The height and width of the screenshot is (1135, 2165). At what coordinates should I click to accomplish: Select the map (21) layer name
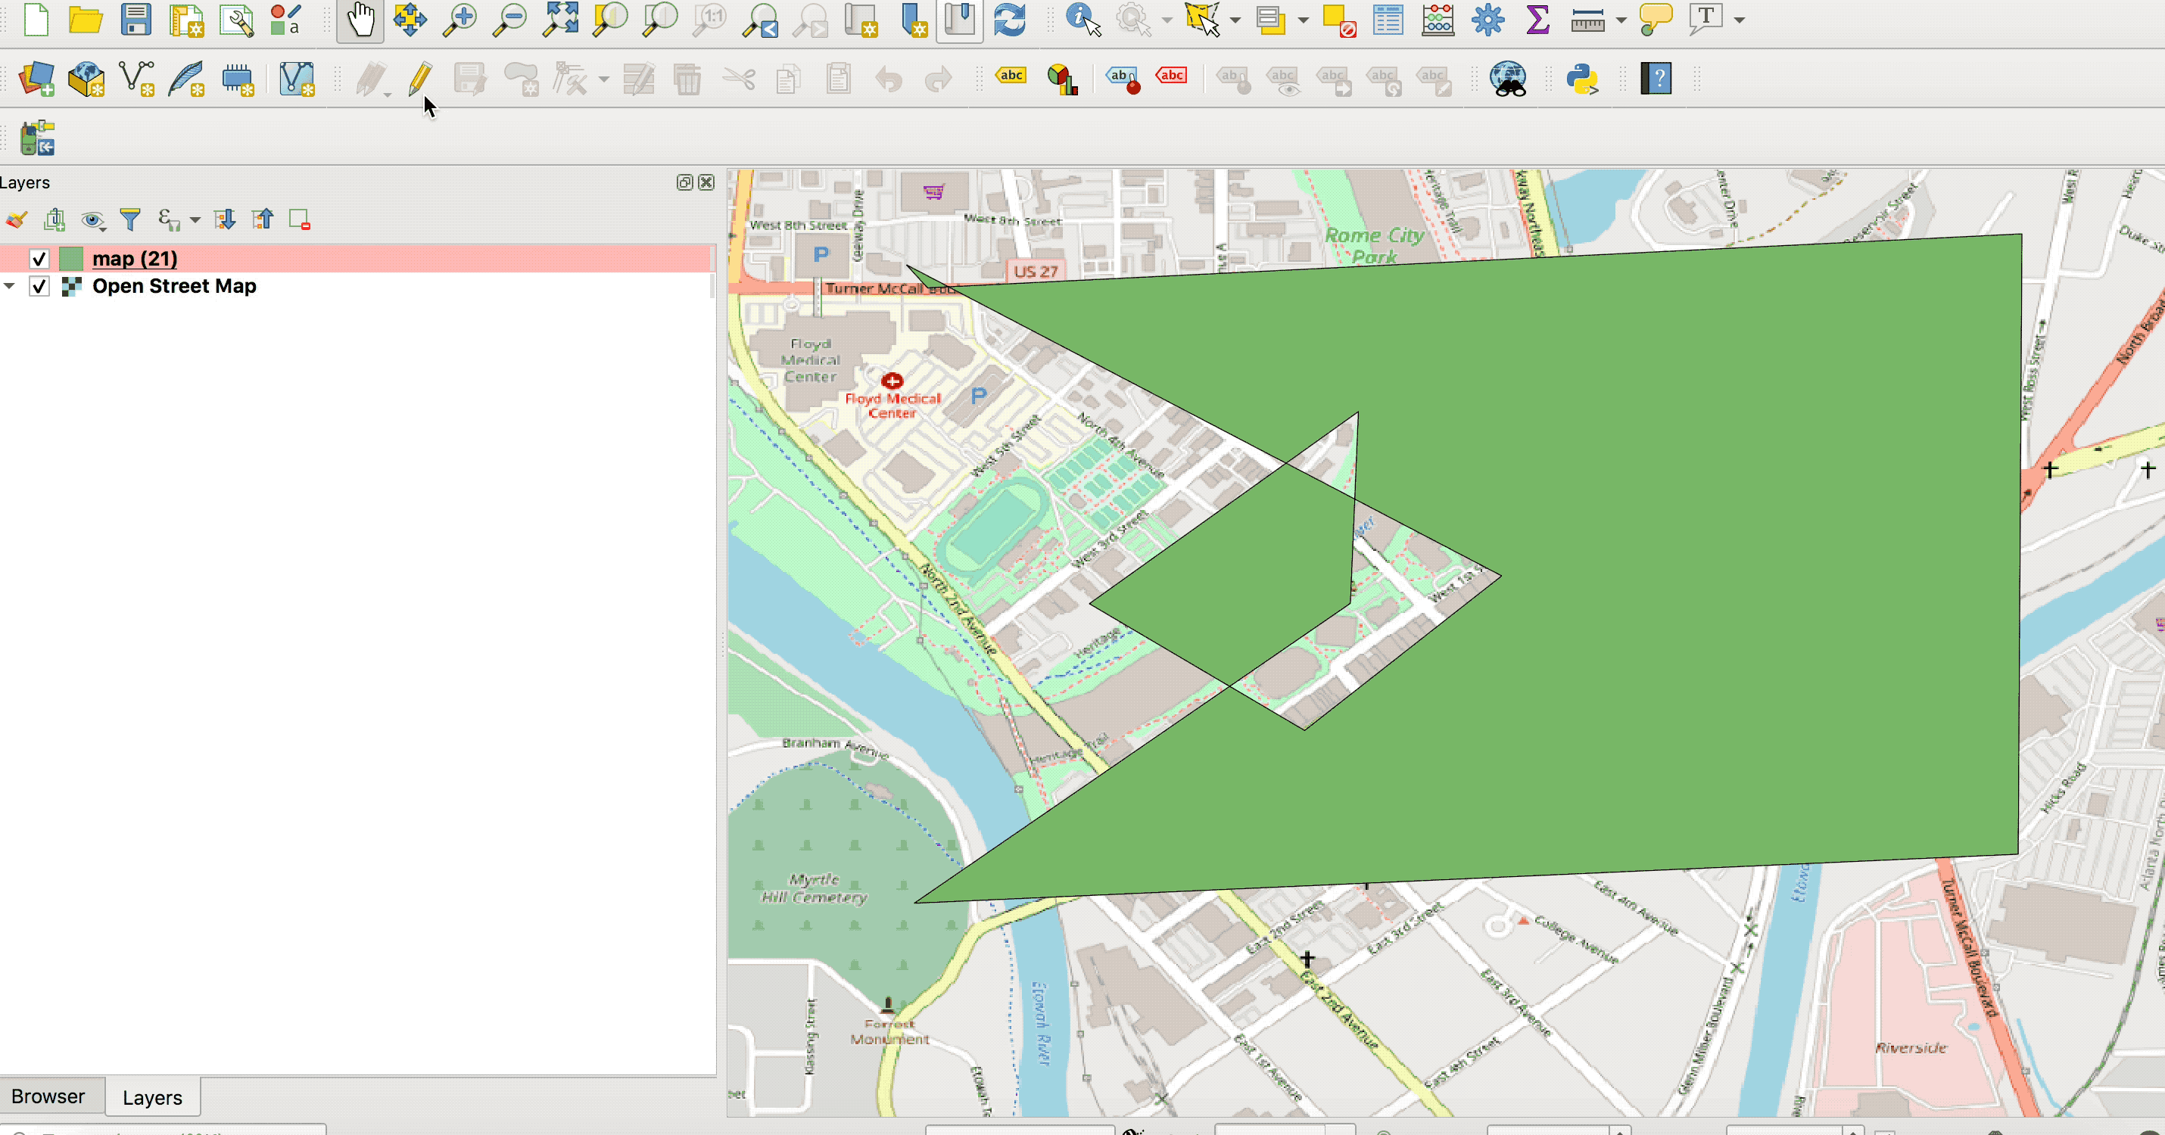[135, 259]
